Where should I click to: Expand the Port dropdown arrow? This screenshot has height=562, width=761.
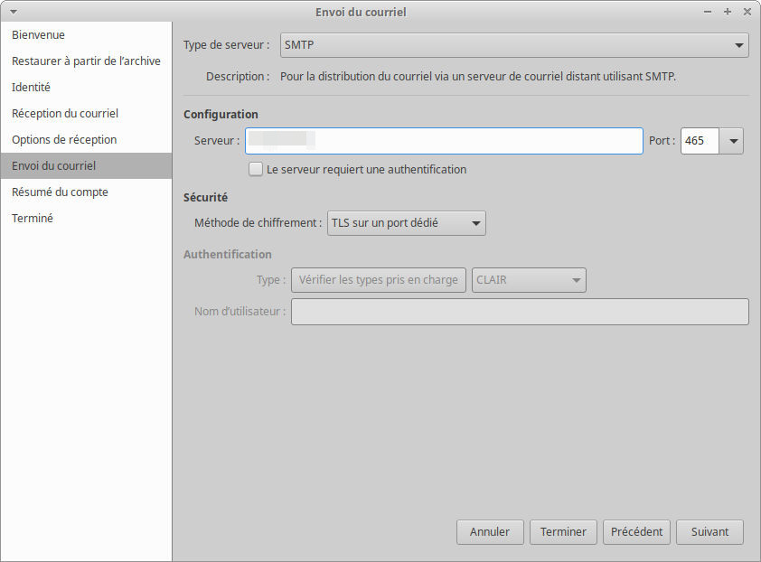(732, 141)
